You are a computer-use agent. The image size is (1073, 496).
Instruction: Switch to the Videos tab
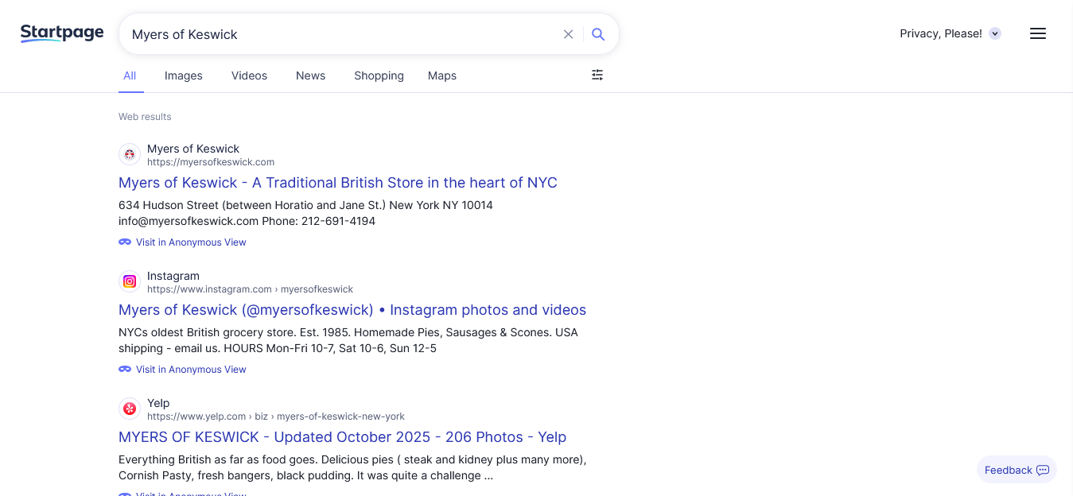[249, 76]
